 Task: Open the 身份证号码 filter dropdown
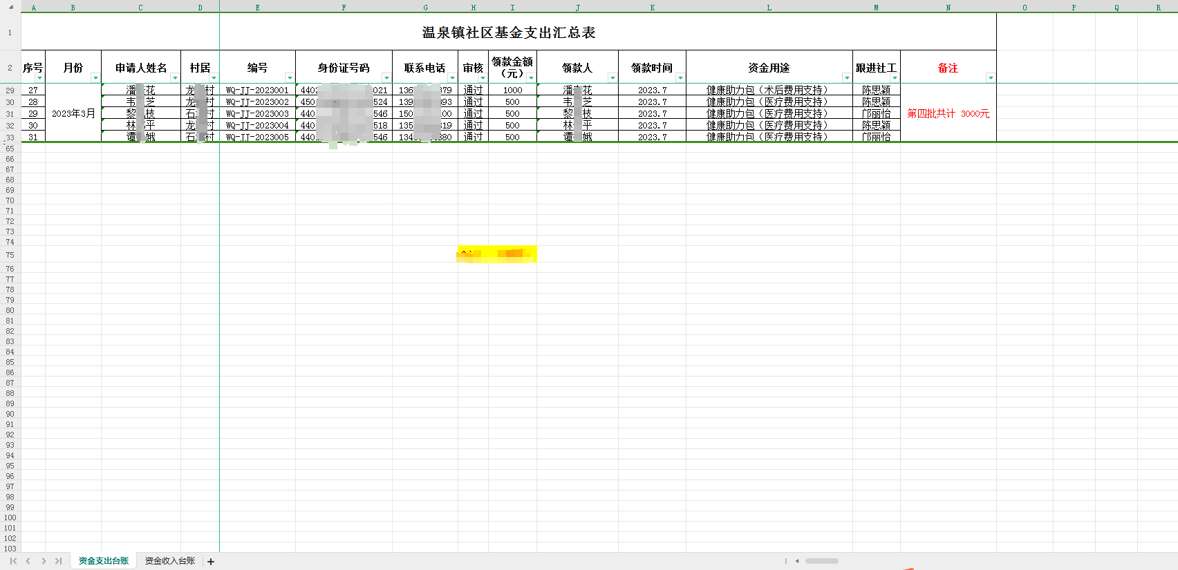tap(386, 78)
